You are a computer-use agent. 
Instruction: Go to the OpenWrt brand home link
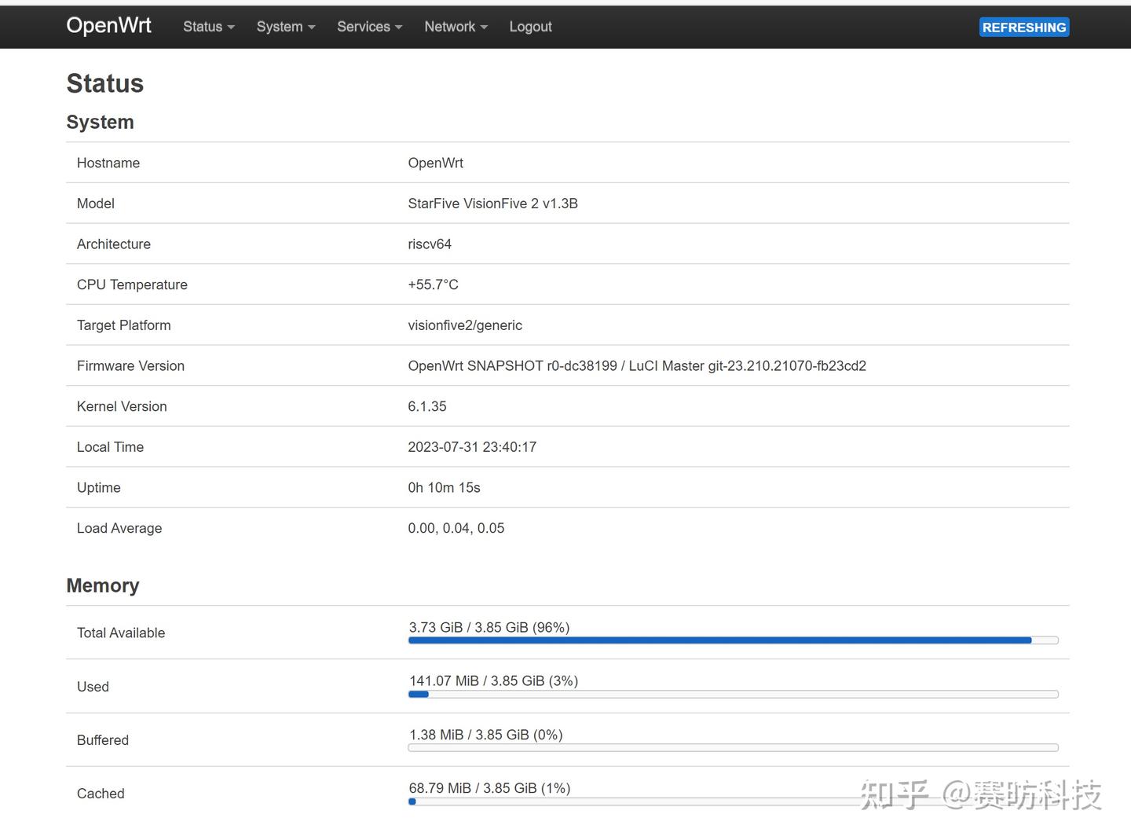pos(108,25)
